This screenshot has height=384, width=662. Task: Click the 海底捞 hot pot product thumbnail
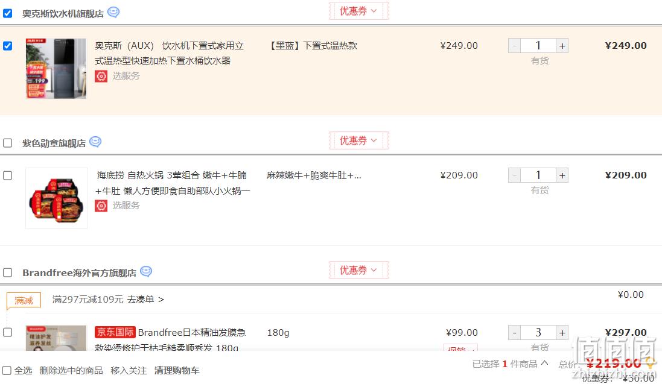click(x=56, y=198)
